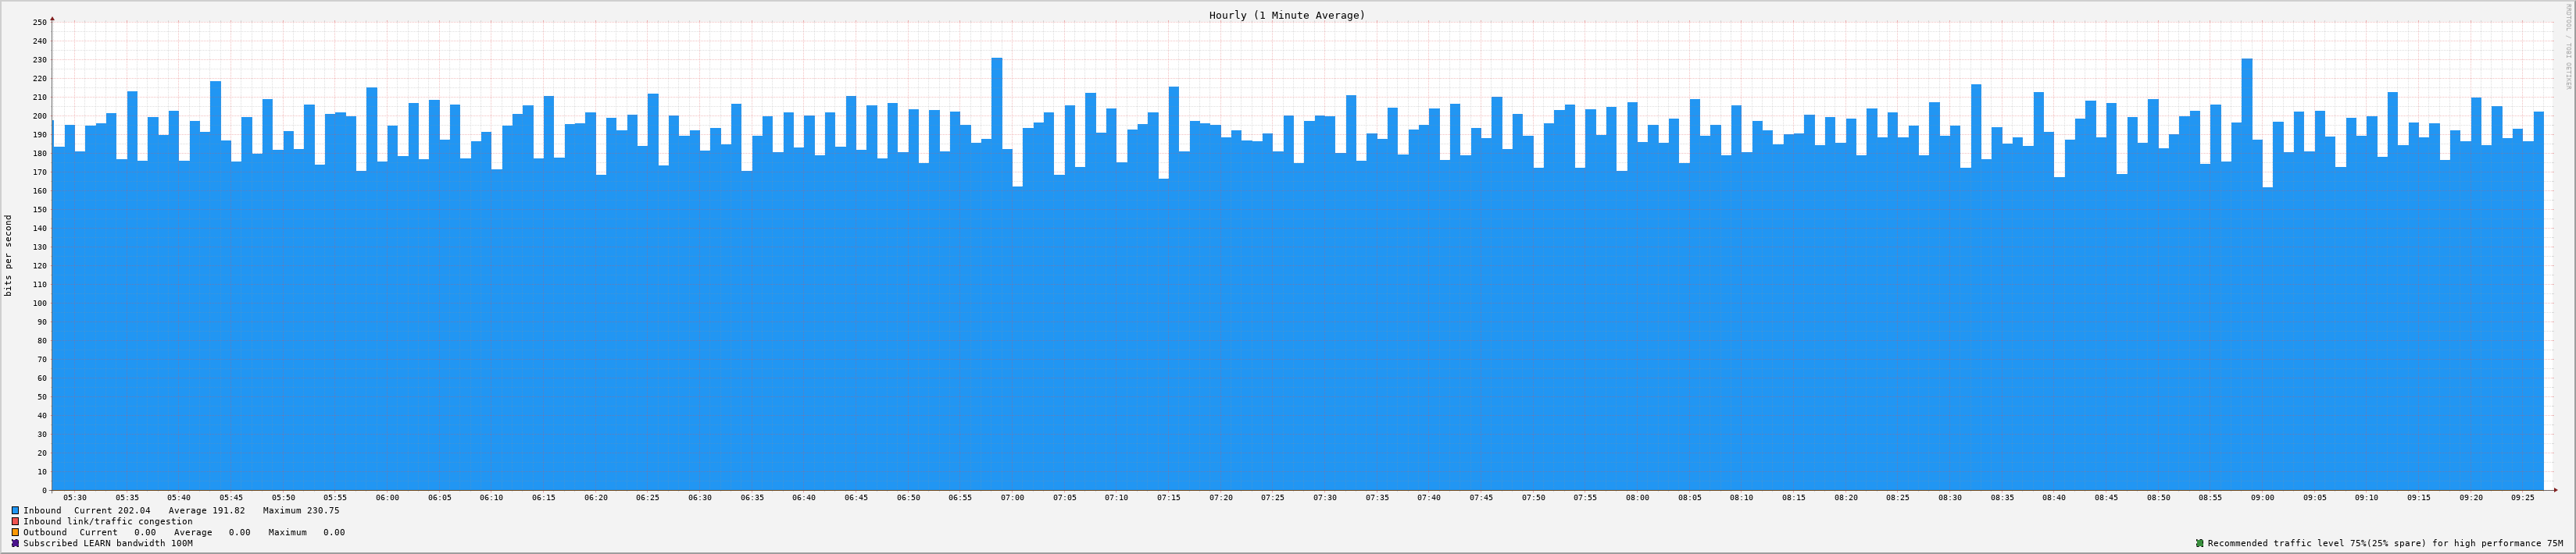Click the green Recommended traffic level marker

2199,543
